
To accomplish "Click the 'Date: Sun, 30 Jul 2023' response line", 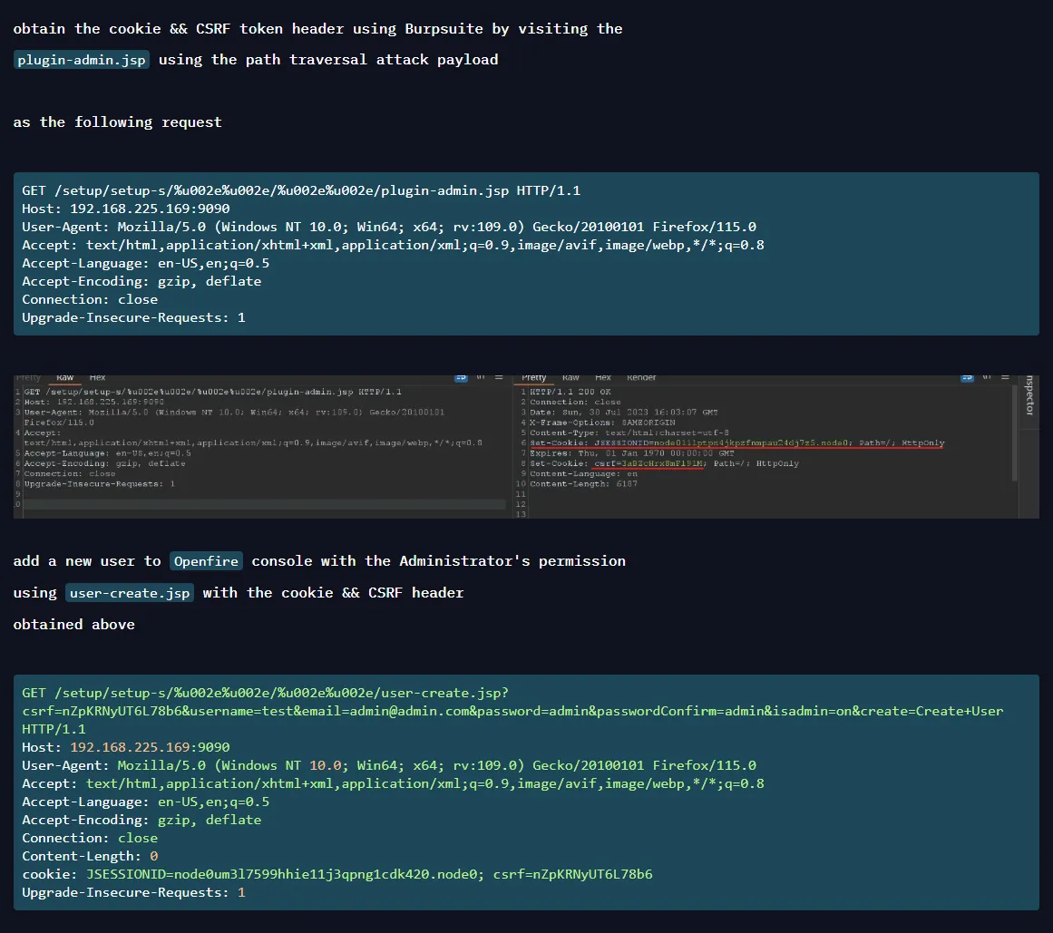I will (x=624, y=413).
